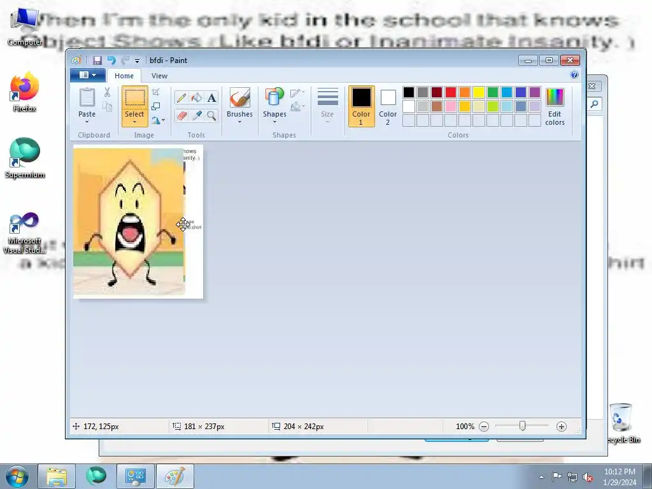Viewport: 652px width, 489px height.
Task: Pick the pink (rose) color swatch
Action: (450, 106)
